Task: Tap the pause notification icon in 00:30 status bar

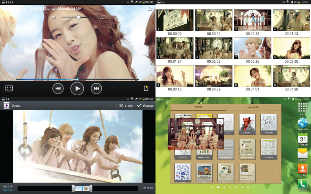Action: click(x=7, y=2)
